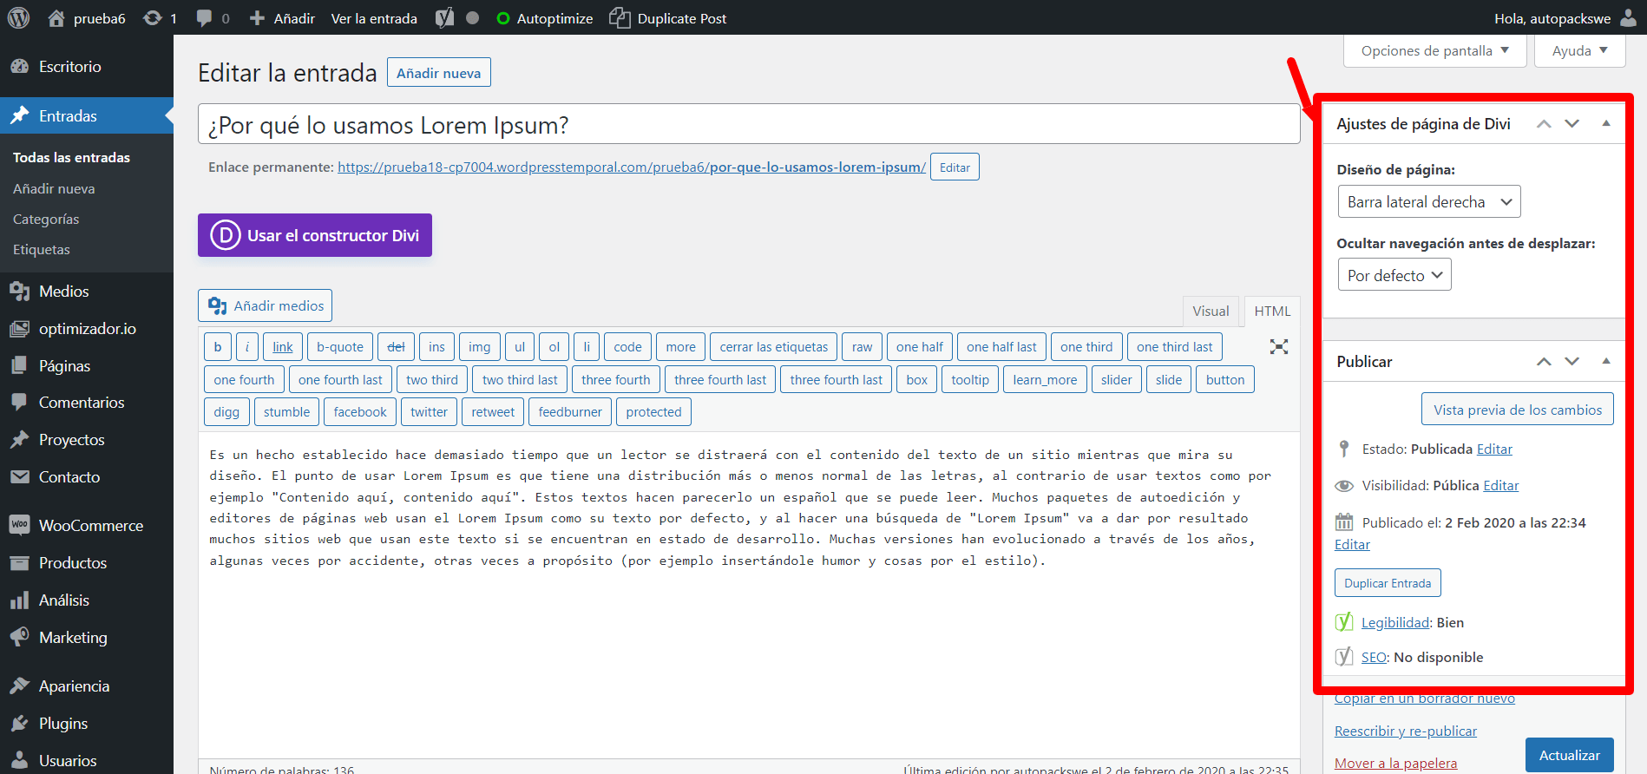Click the Yoast SEO icon in admin bar
Image resolution: width=1647 pixels, height=774 pixels.
tap(444, 18)
